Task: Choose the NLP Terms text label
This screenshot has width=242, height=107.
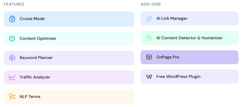Action: (30, 97)
